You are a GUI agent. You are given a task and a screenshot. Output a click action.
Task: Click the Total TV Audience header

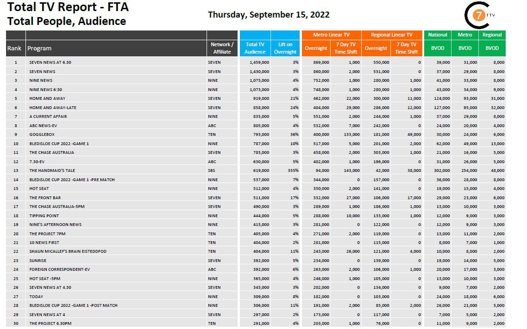(255, 48)
